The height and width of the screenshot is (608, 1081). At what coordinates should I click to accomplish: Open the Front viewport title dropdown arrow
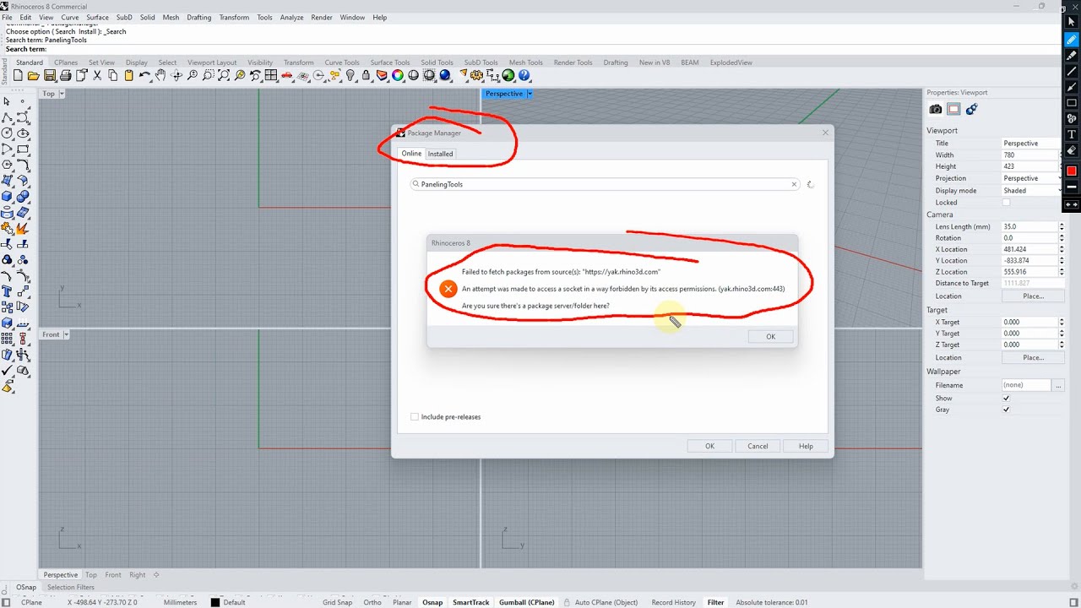tap(66, 334)
